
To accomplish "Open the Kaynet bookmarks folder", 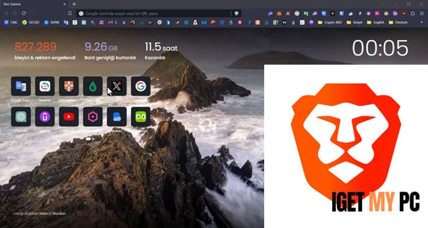I will [354, 23].
